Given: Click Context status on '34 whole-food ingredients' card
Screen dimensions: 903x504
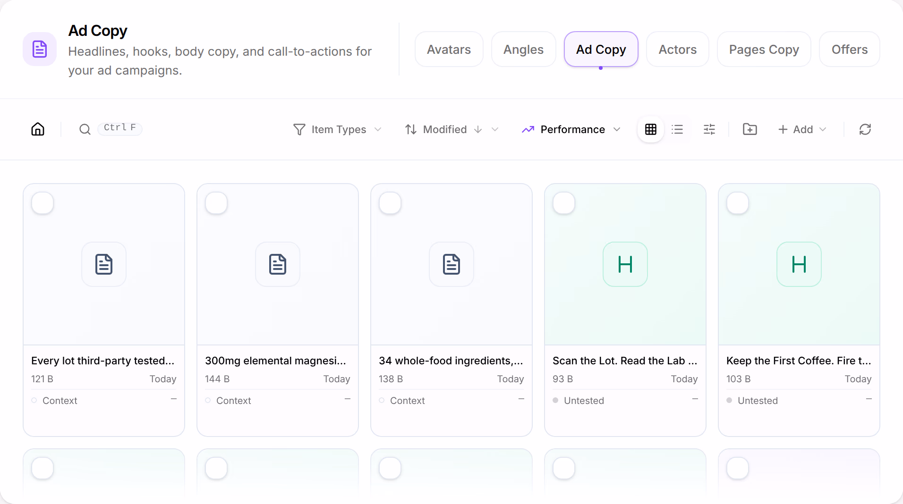Looking at the screenshot, I should click(x=402, y=401).
